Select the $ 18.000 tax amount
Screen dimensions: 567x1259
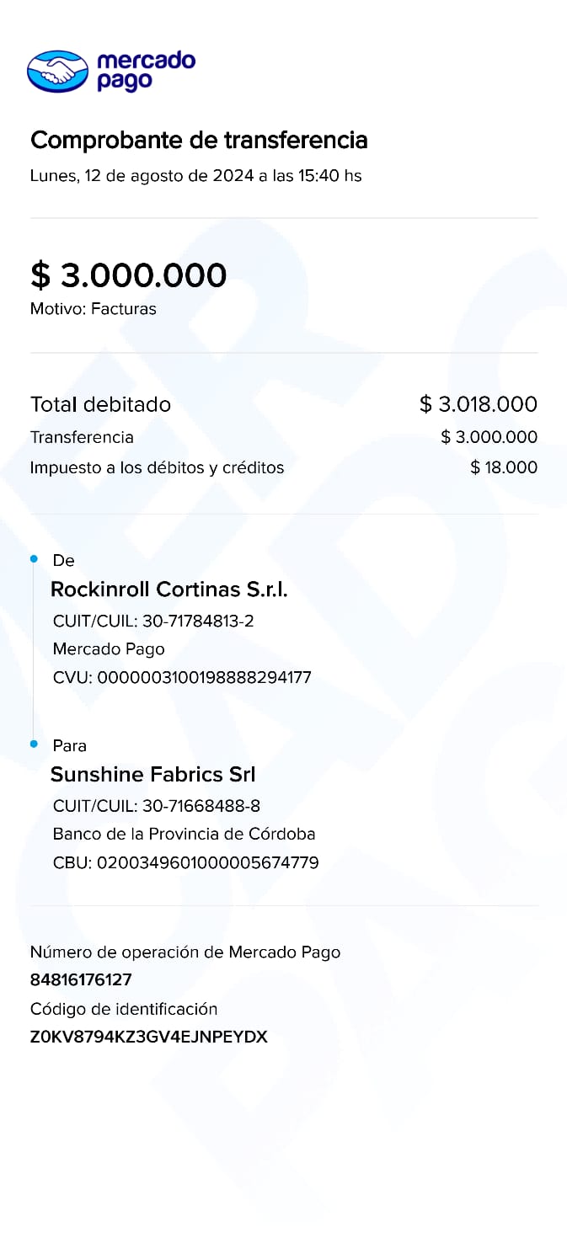503,467
